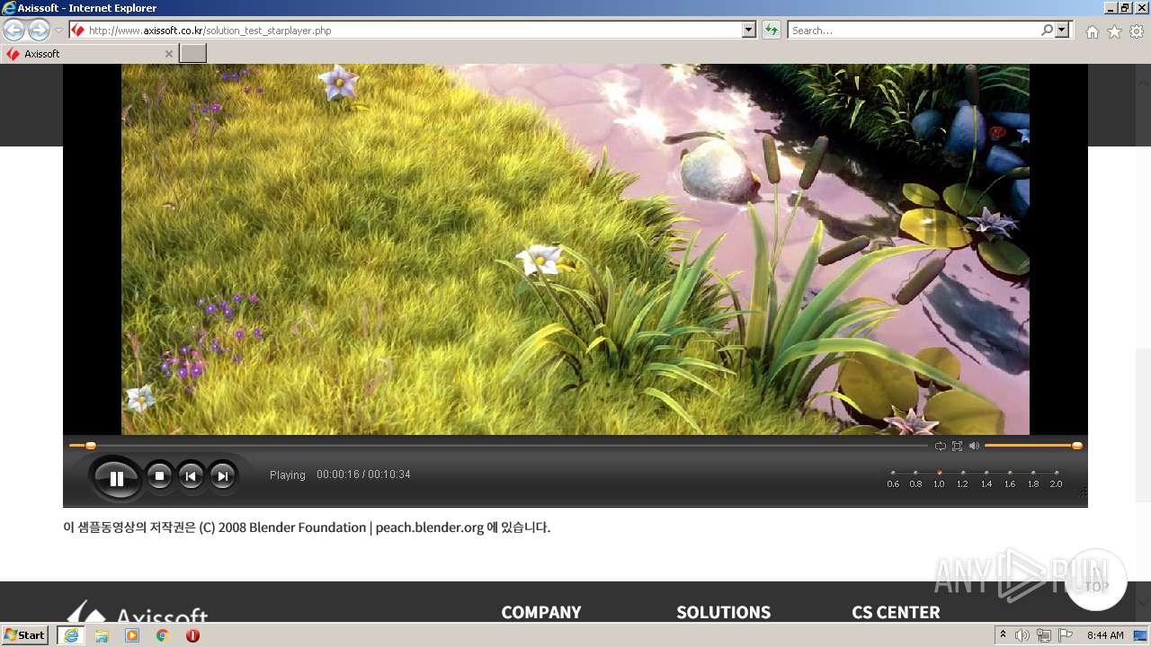
Task: Open a new blank tab
Action: pyautogui.click(x=192, y=54)
